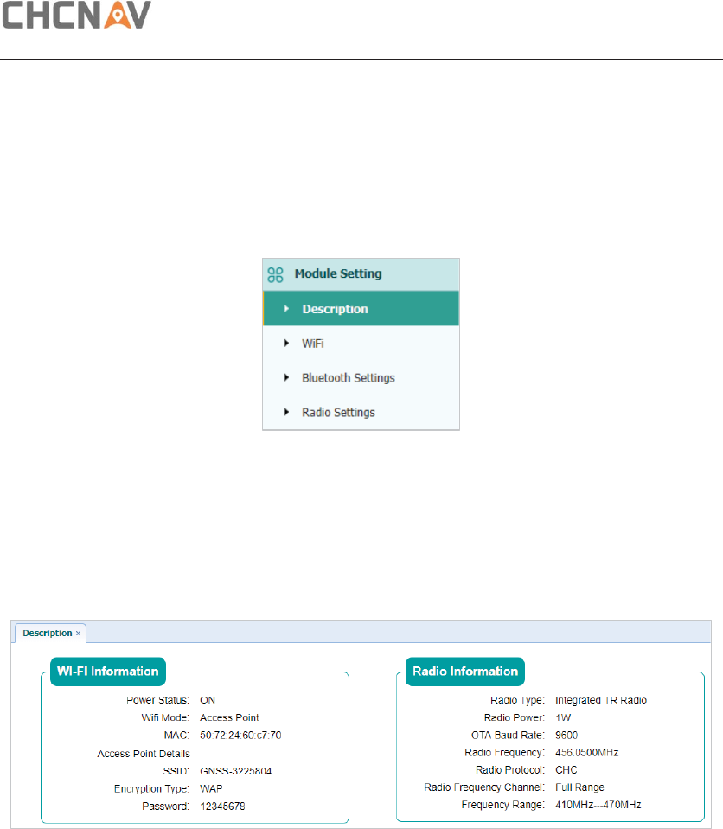Click Radio Frequency value 456.0500MHz
The height and width of the screenshot is (829, 723).
[x=586, y=752]
